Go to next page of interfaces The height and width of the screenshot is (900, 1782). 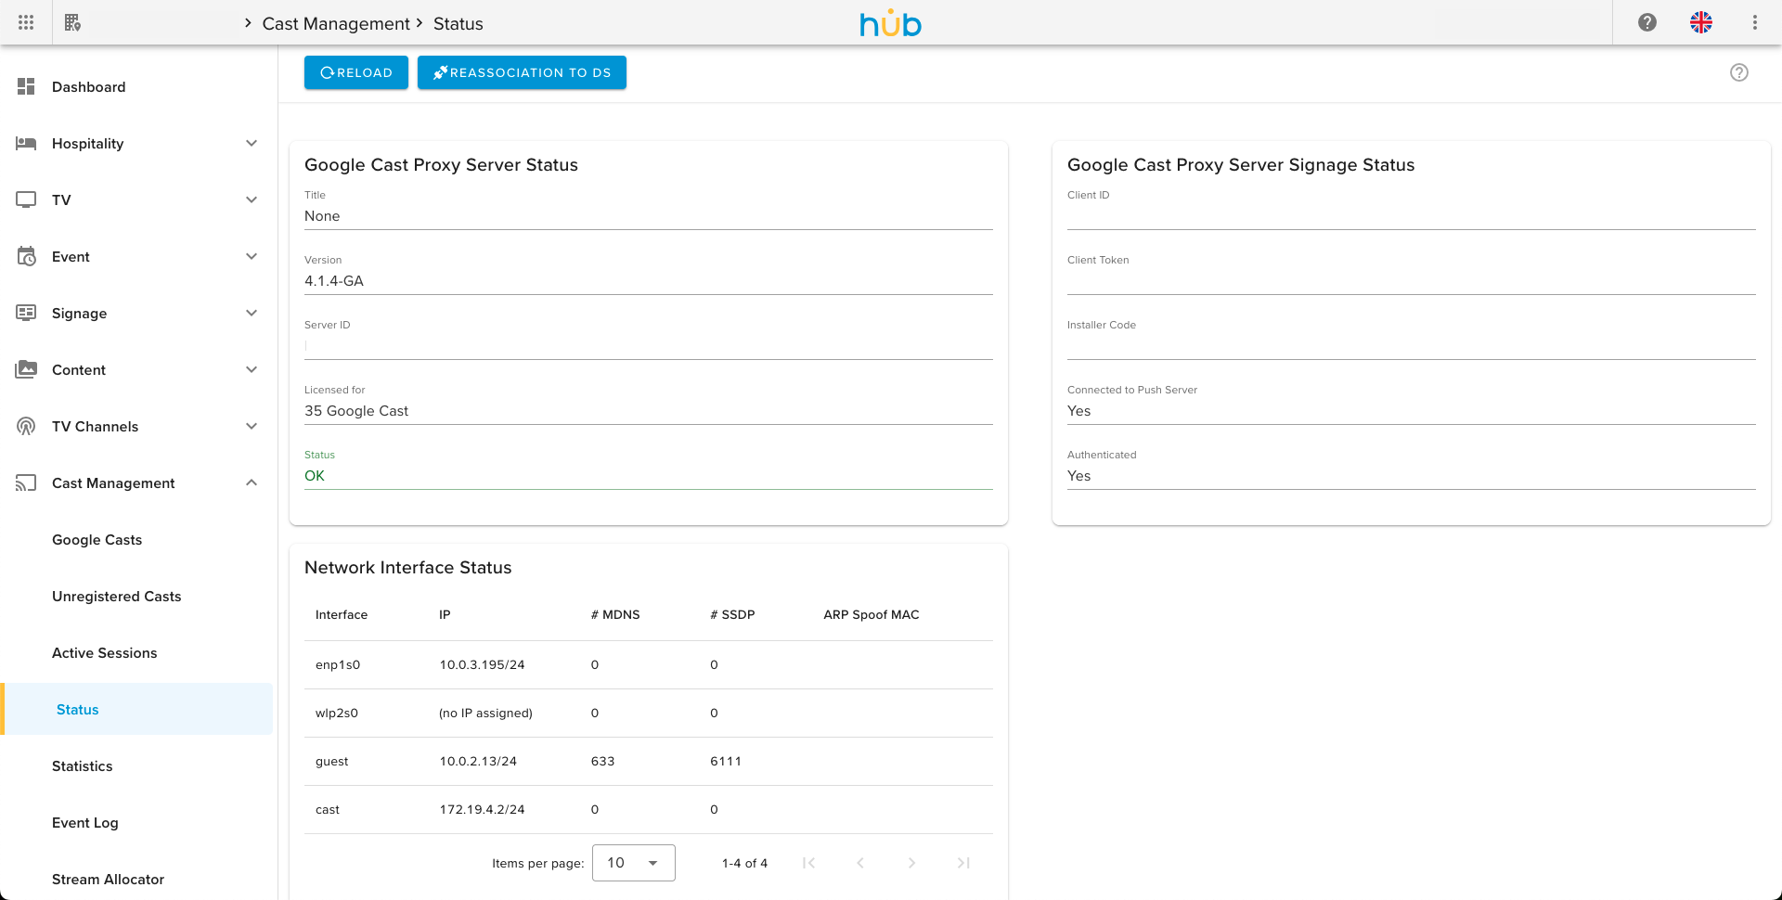[911, 863]
